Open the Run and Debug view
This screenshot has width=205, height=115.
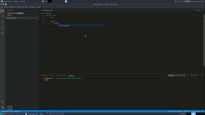coord(3,27)
